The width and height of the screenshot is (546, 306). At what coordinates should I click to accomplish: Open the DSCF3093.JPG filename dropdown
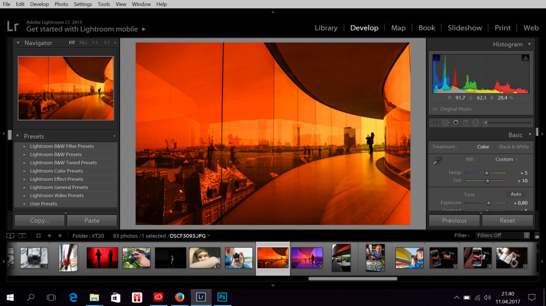tap(190, 236)
